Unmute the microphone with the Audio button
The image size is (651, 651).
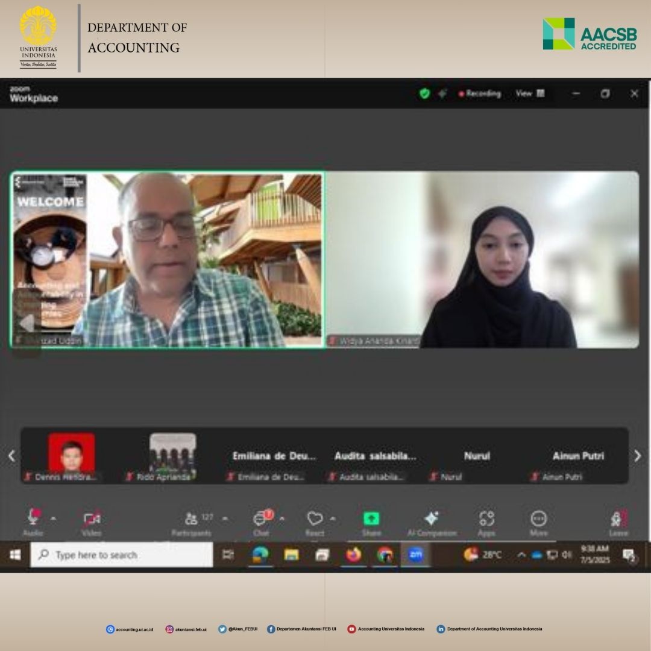coord(33,518)
